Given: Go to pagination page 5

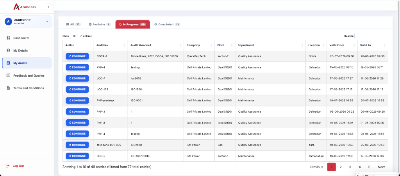Looking at the screenshot, I should pyautogui.click(x=369, y=167).
